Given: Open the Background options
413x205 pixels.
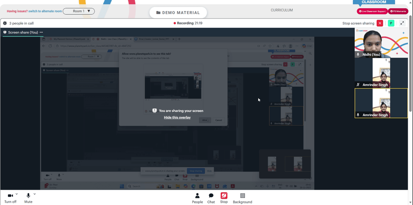Looking at the screenshot, I should (x=242, y=198).
